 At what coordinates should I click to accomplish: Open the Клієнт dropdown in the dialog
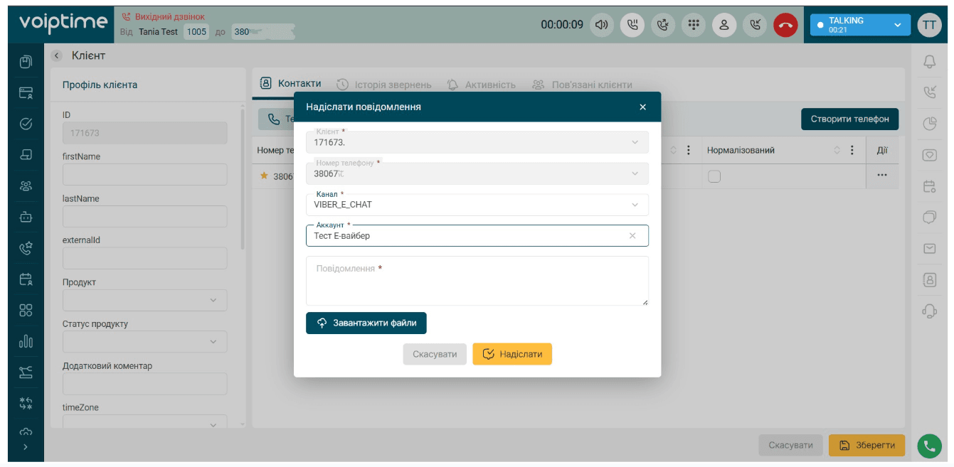(477, 142)
